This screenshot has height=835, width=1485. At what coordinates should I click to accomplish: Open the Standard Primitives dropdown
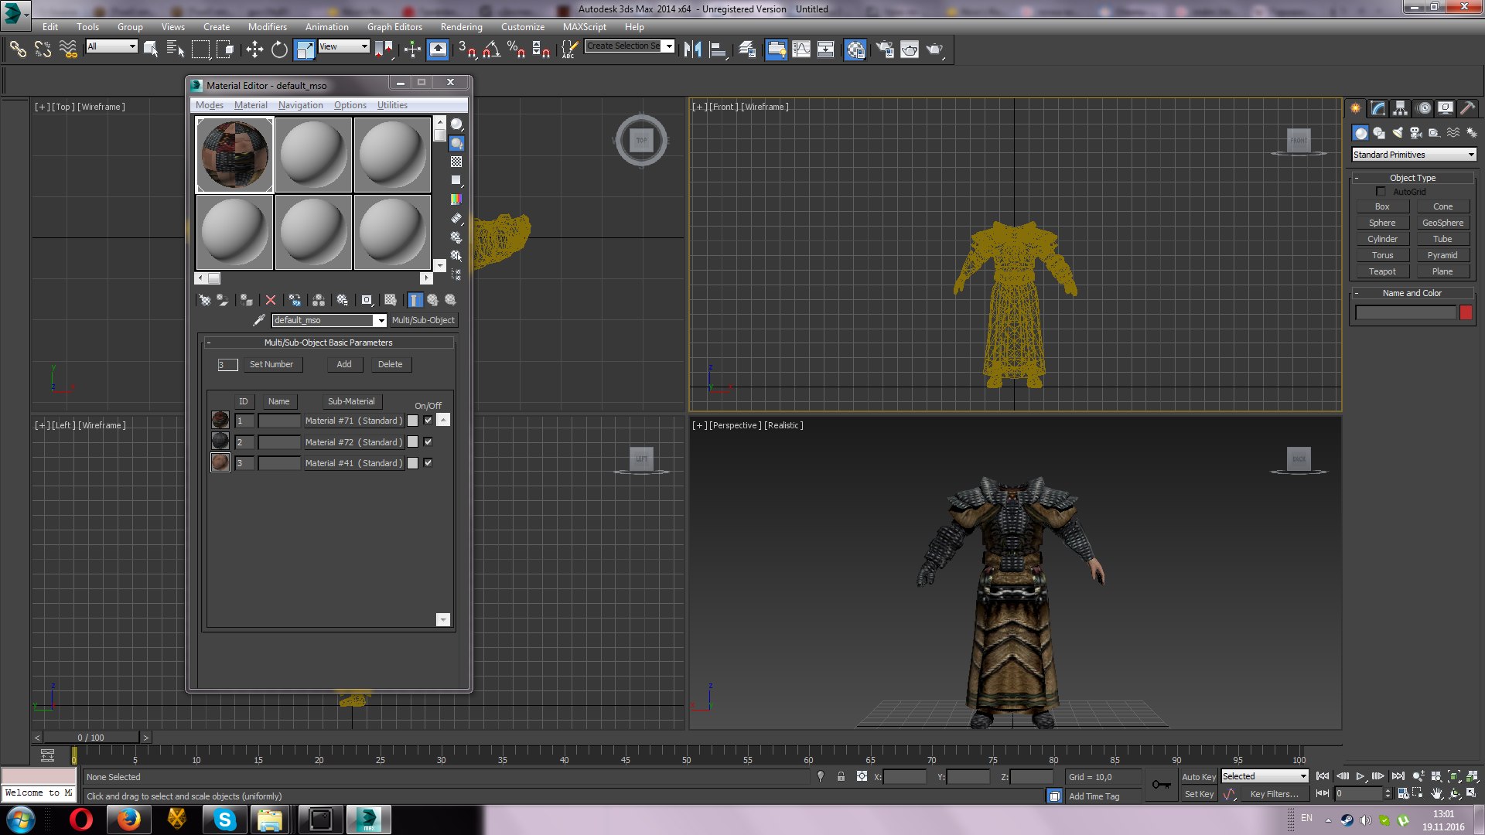[1414, 155]
